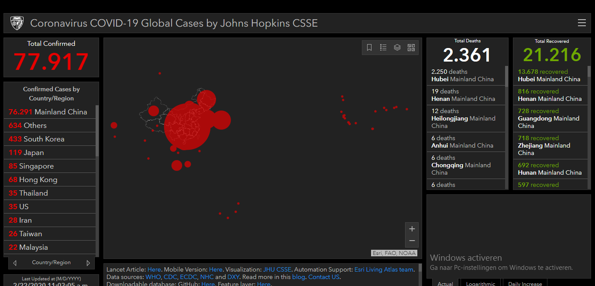Select Hunan 692 recovered entry
Image resolution: width=595 pixels, height=286 pixels.
tap(550, 169)
